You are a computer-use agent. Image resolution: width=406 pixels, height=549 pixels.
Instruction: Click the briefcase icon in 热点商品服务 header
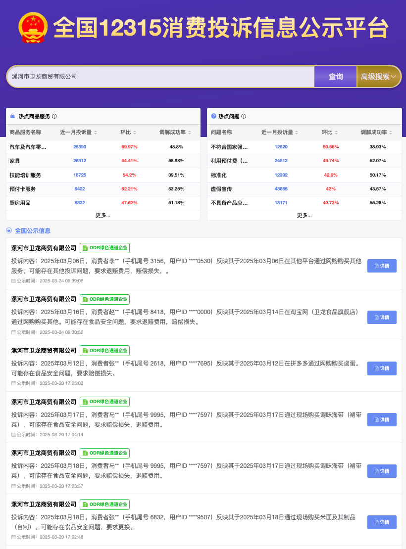(12, 116)
